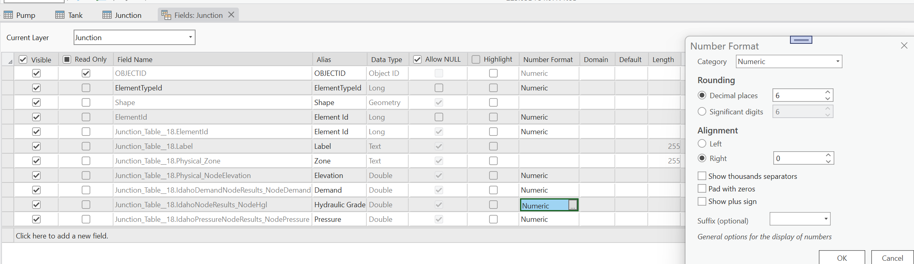Click the Junction table tab icon
914x264 pixels.
click(x=107, y=15)
